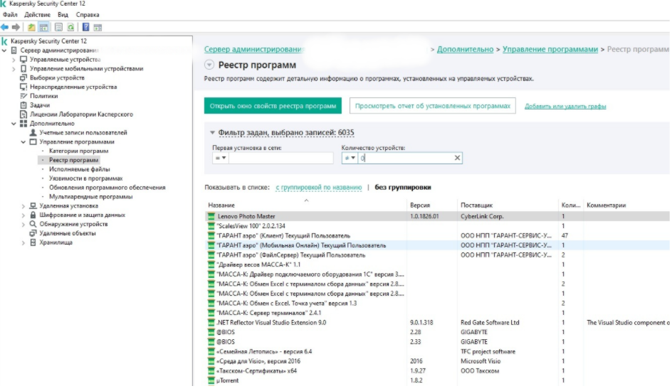Image resolution: width=672 pixels, height=391 pixels.
Task: Select Выборки устройств in tree
Action: pyautogui.click(x=57, y=78)
